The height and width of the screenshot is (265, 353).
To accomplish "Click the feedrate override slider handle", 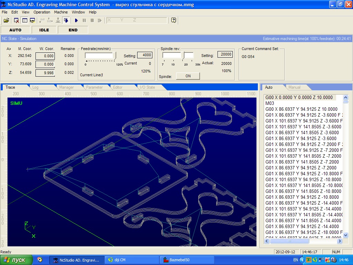I will coord(115,56).
